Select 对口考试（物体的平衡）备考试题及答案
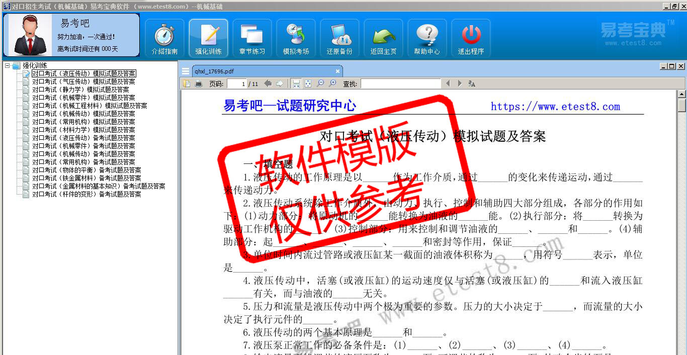This screenshot has height=355, width=687. pos(87,170)
